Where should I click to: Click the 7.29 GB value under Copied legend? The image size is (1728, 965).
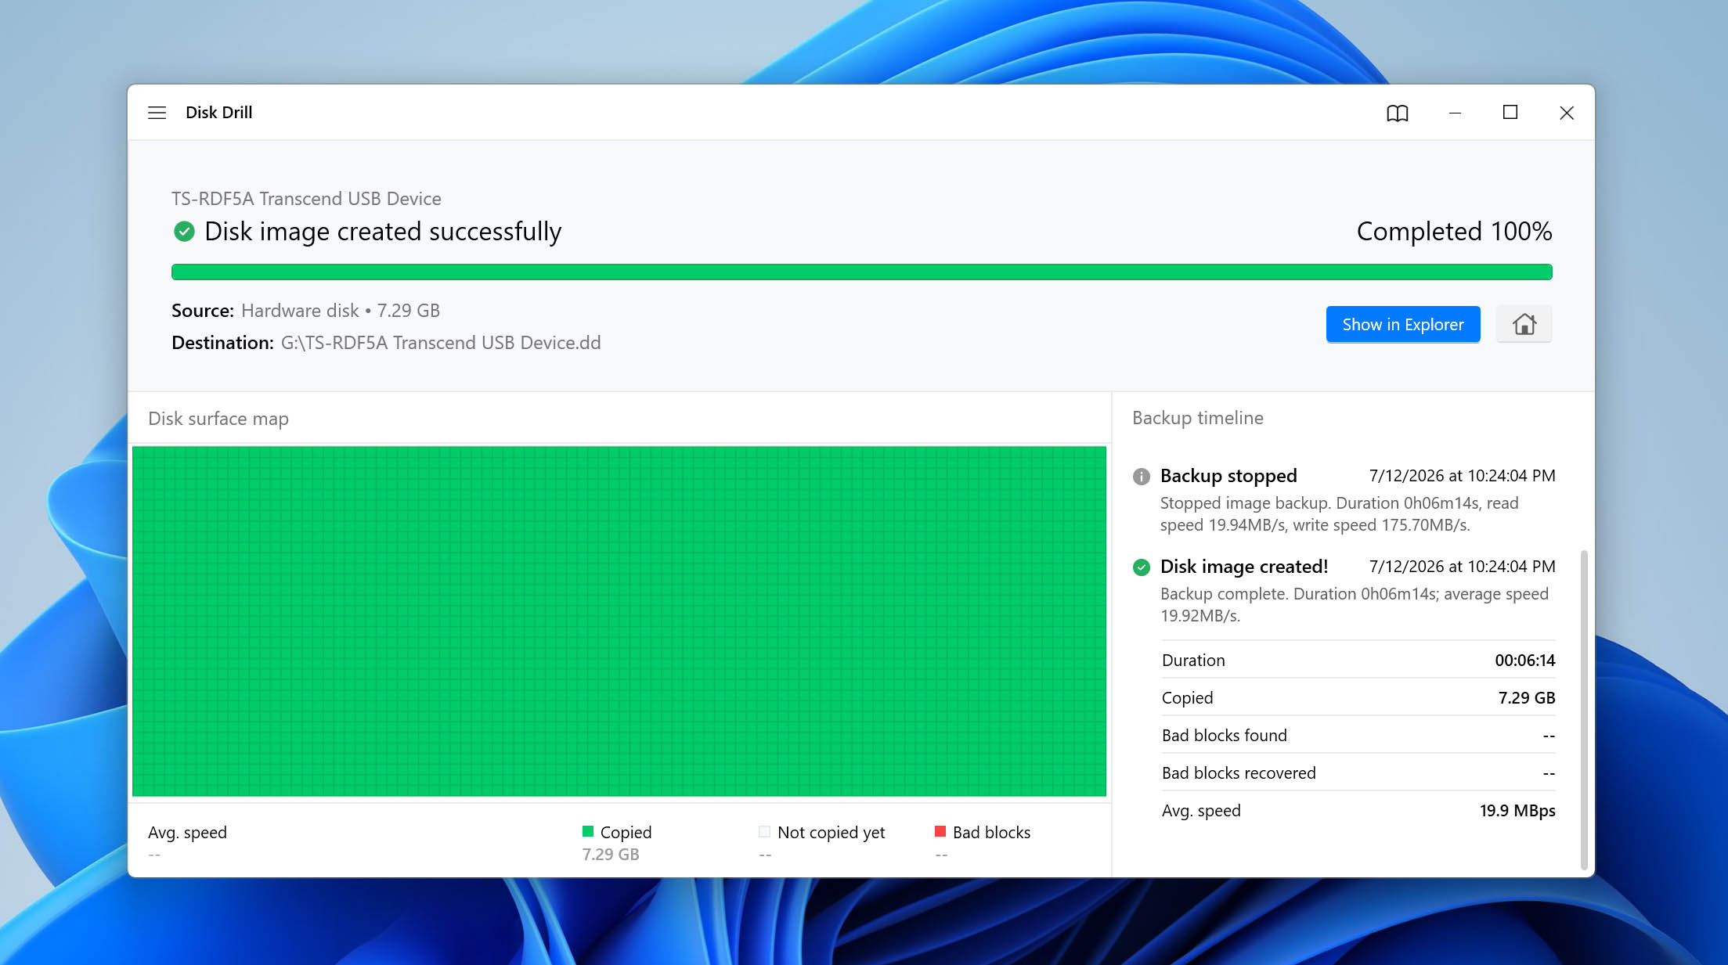(x=611, y=855)
